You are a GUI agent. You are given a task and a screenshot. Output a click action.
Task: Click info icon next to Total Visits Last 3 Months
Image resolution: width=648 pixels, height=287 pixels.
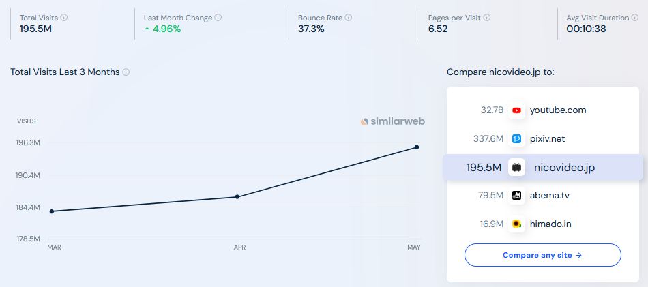pos(126,72)
